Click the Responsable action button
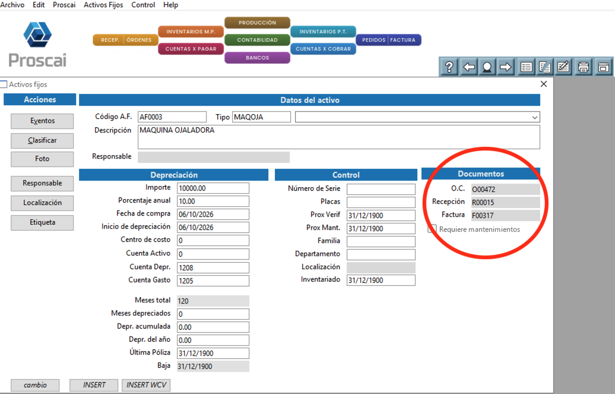The width and height of the screenshot is (615, 394). pyautogui.click(x=42, y=184)
